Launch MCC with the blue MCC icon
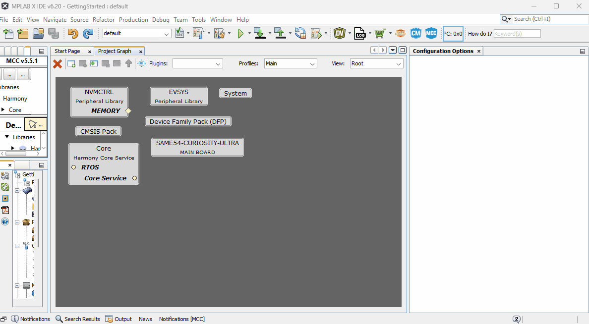Viewport: 589px width, 324px height. [431, 33]
